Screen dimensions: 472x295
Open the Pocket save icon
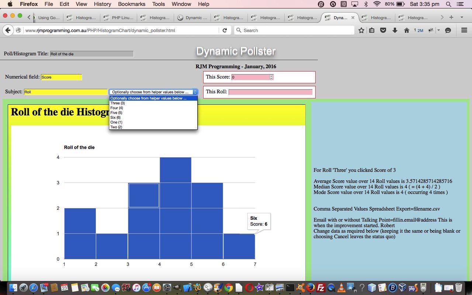pos(383,30)
